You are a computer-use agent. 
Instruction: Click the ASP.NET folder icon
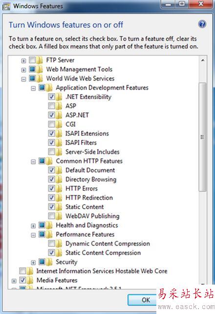click(59, 115)
